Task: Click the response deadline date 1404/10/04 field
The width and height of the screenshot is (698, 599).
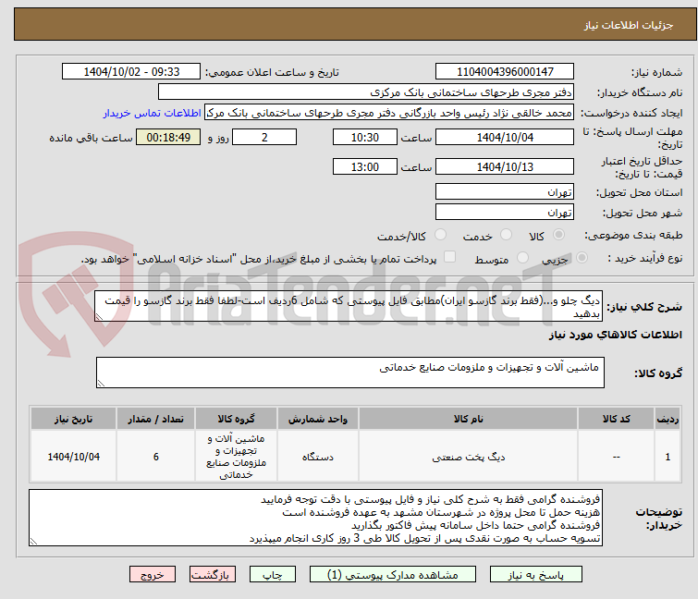Action: coord(504,138)
